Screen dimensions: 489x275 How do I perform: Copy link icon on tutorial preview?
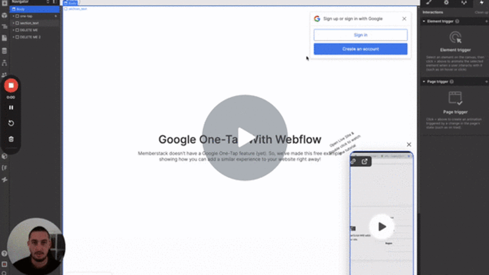(x=353, y=161)
